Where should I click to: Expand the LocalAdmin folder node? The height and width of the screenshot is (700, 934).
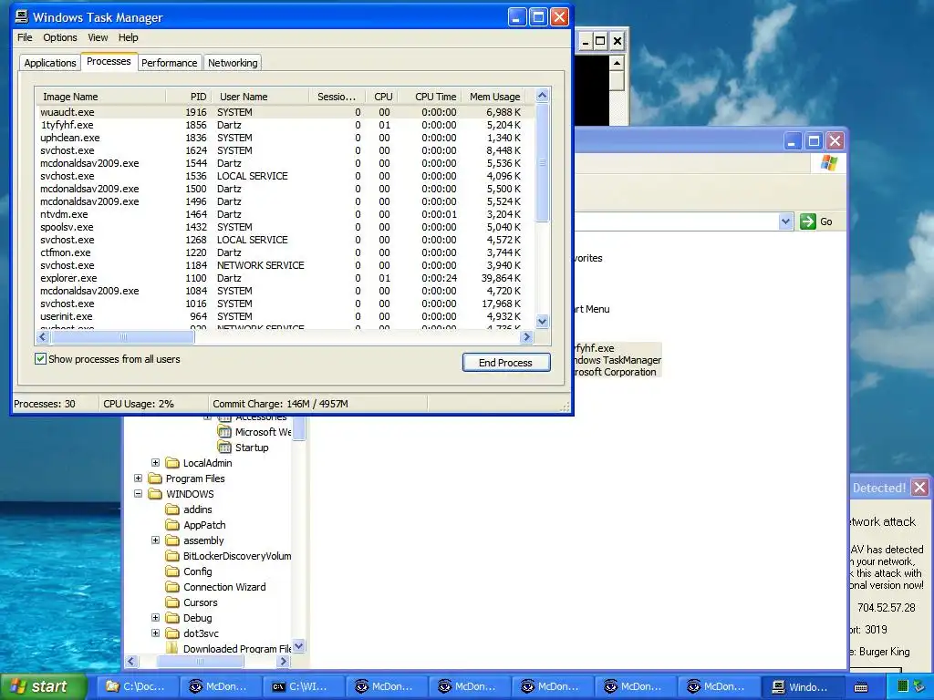(155, 462)
